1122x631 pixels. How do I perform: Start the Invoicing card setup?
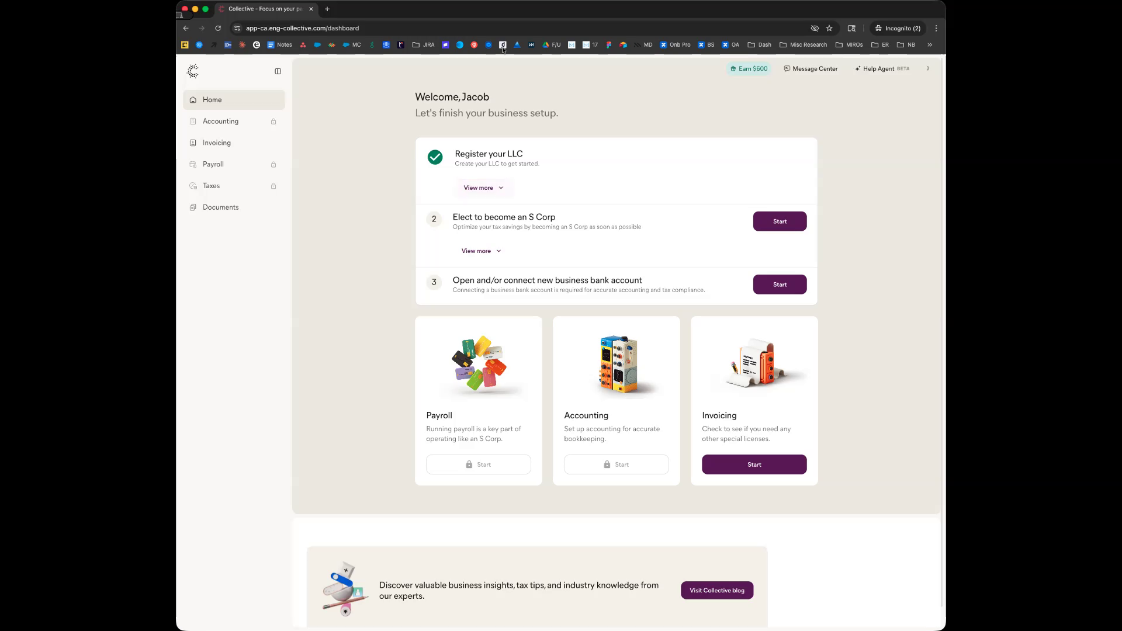tap(754, 464)
